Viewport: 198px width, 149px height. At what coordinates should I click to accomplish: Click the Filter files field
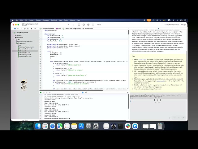coord(25,120)
